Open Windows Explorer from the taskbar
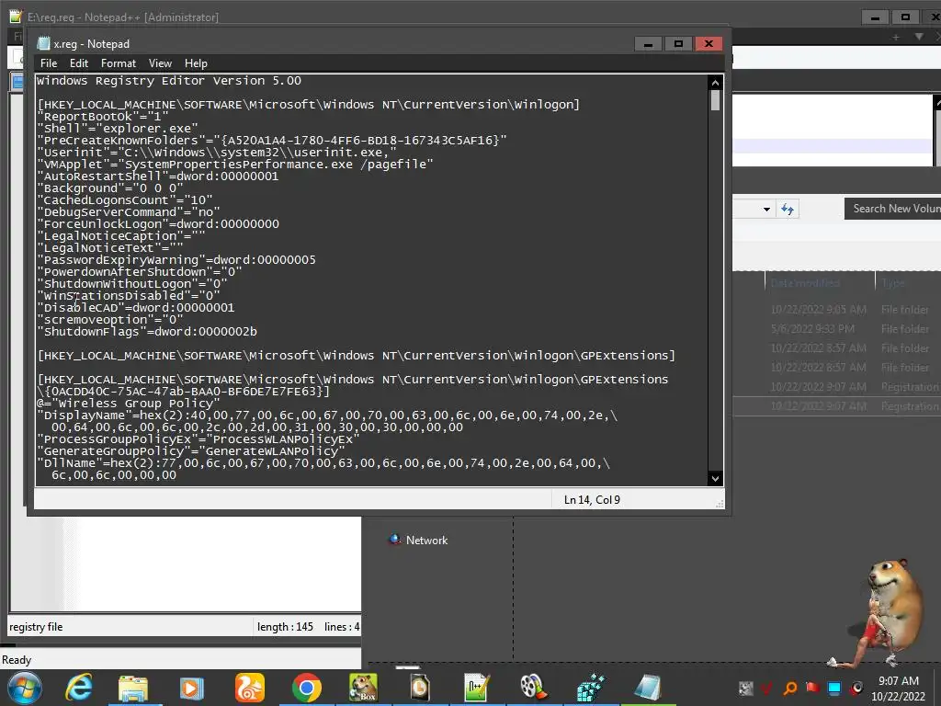 [133, 688]
